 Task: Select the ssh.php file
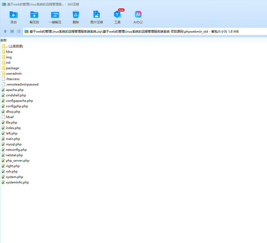10,171
